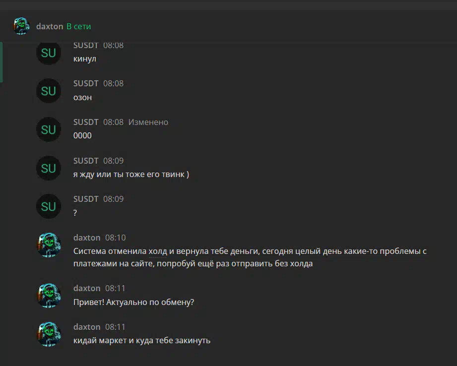Image resolution: width=457 pixels, height=366 pixels.
Task: Click the 'В сети' online status text
Action: [79, 26]
